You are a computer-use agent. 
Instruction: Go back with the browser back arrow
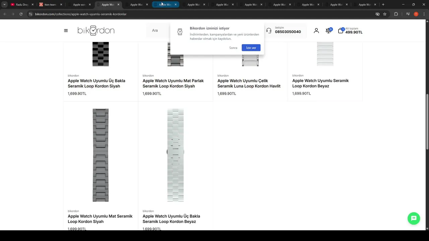pos(5,14)
